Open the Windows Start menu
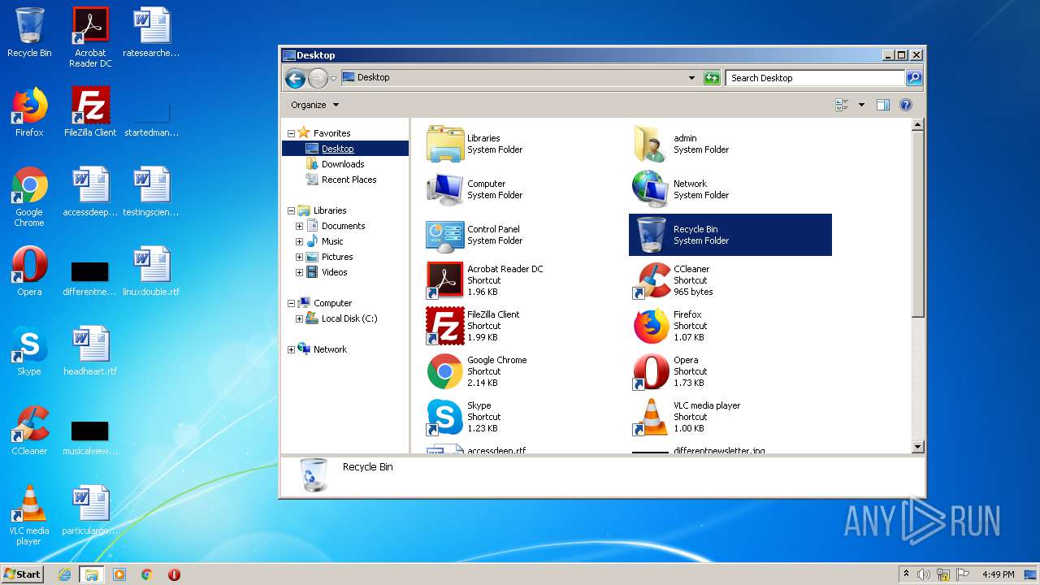1040x585 pixels. 22,574
